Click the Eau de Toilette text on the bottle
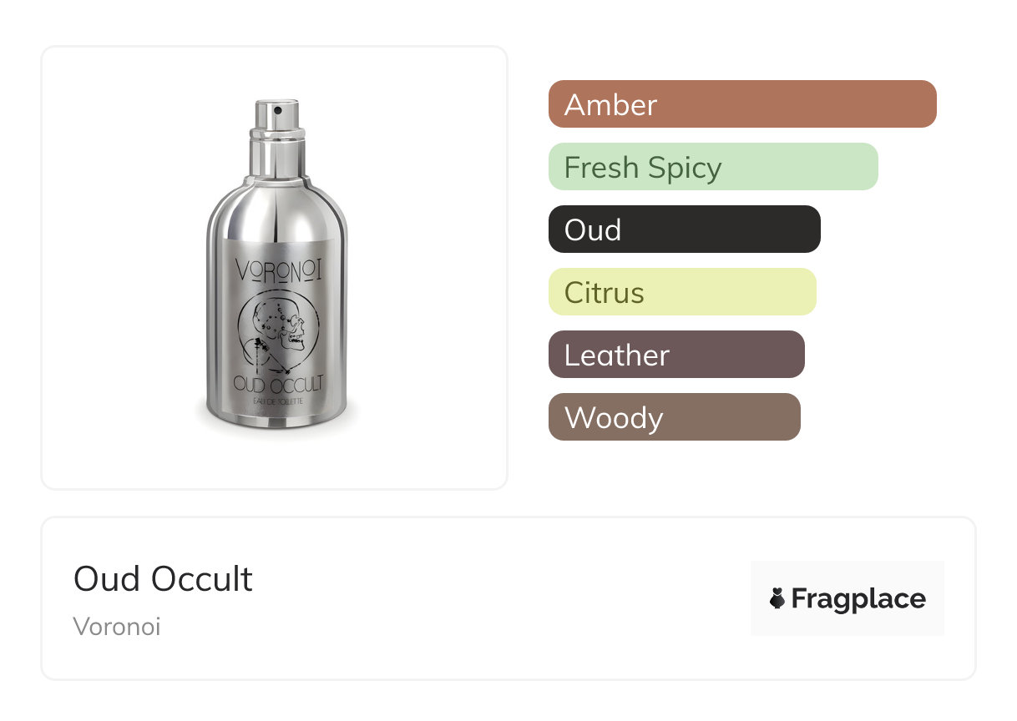1017x721 pixels. click(277, 402)
